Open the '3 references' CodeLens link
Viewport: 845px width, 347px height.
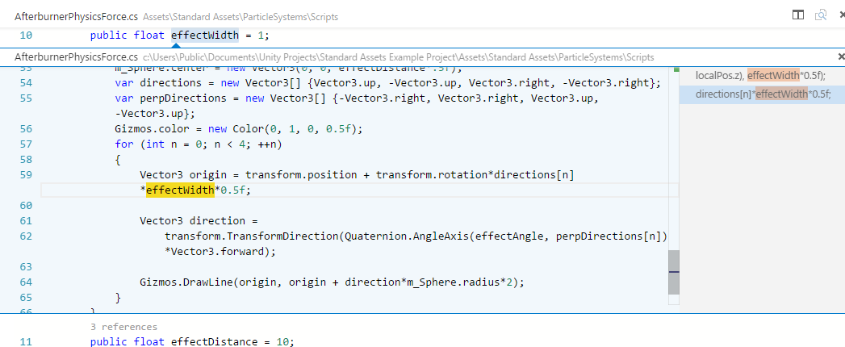tap(123, 327)
